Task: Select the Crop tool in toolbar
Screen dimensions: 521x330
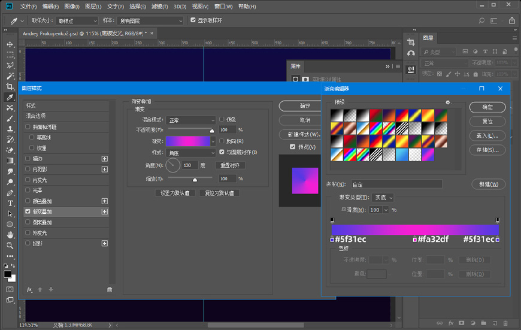Action: tap(10, 86)
